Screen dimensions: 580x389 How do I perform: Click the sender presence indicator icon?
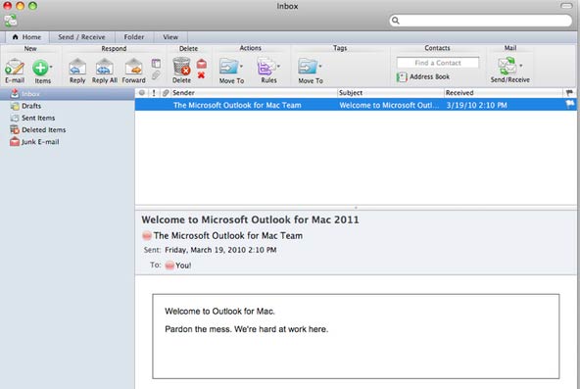[x=147, y=235]
